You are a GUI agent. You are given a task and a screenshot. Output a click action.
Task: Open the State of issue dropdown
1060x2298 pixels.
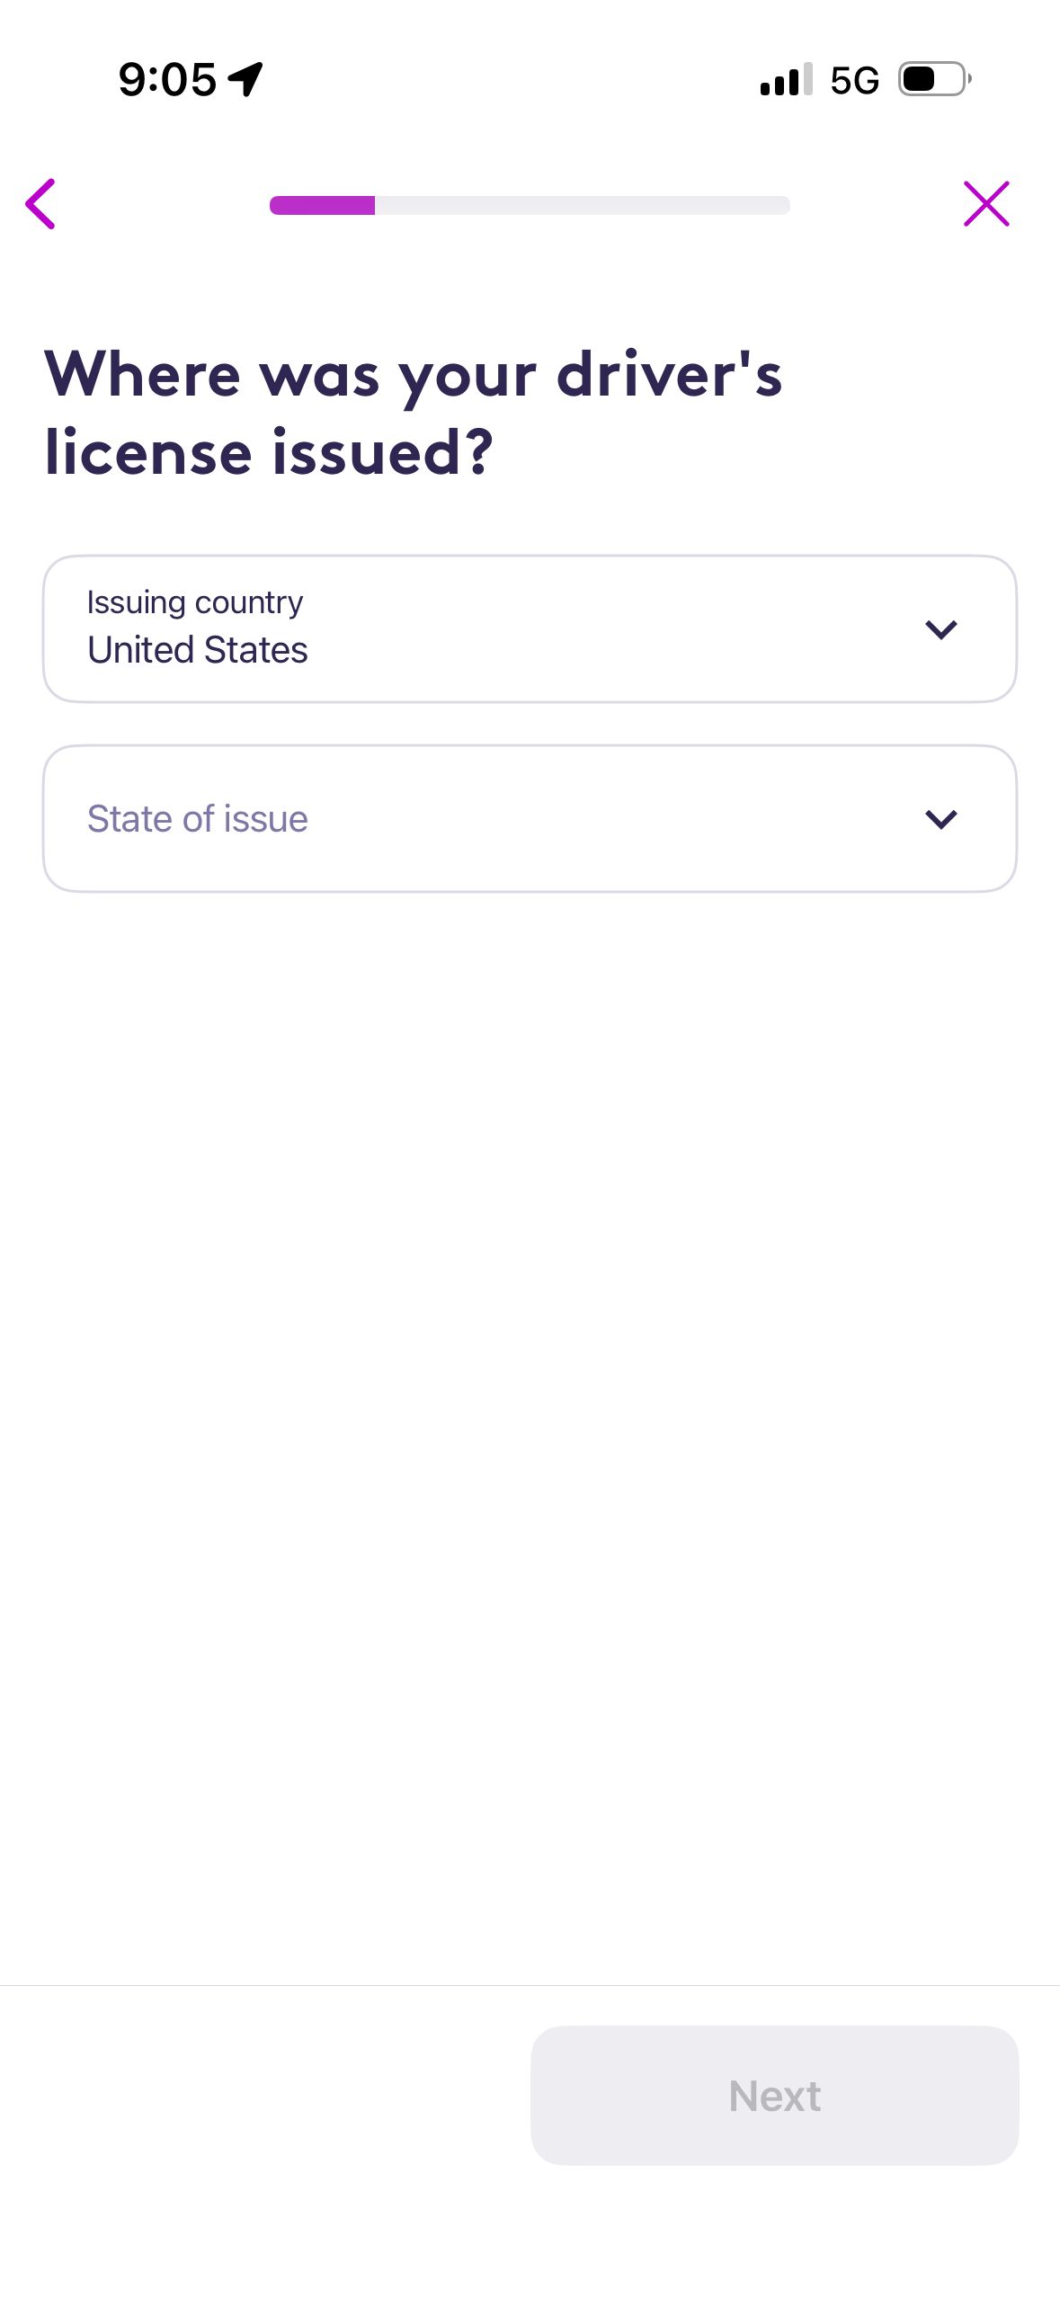tap(530, 818)
